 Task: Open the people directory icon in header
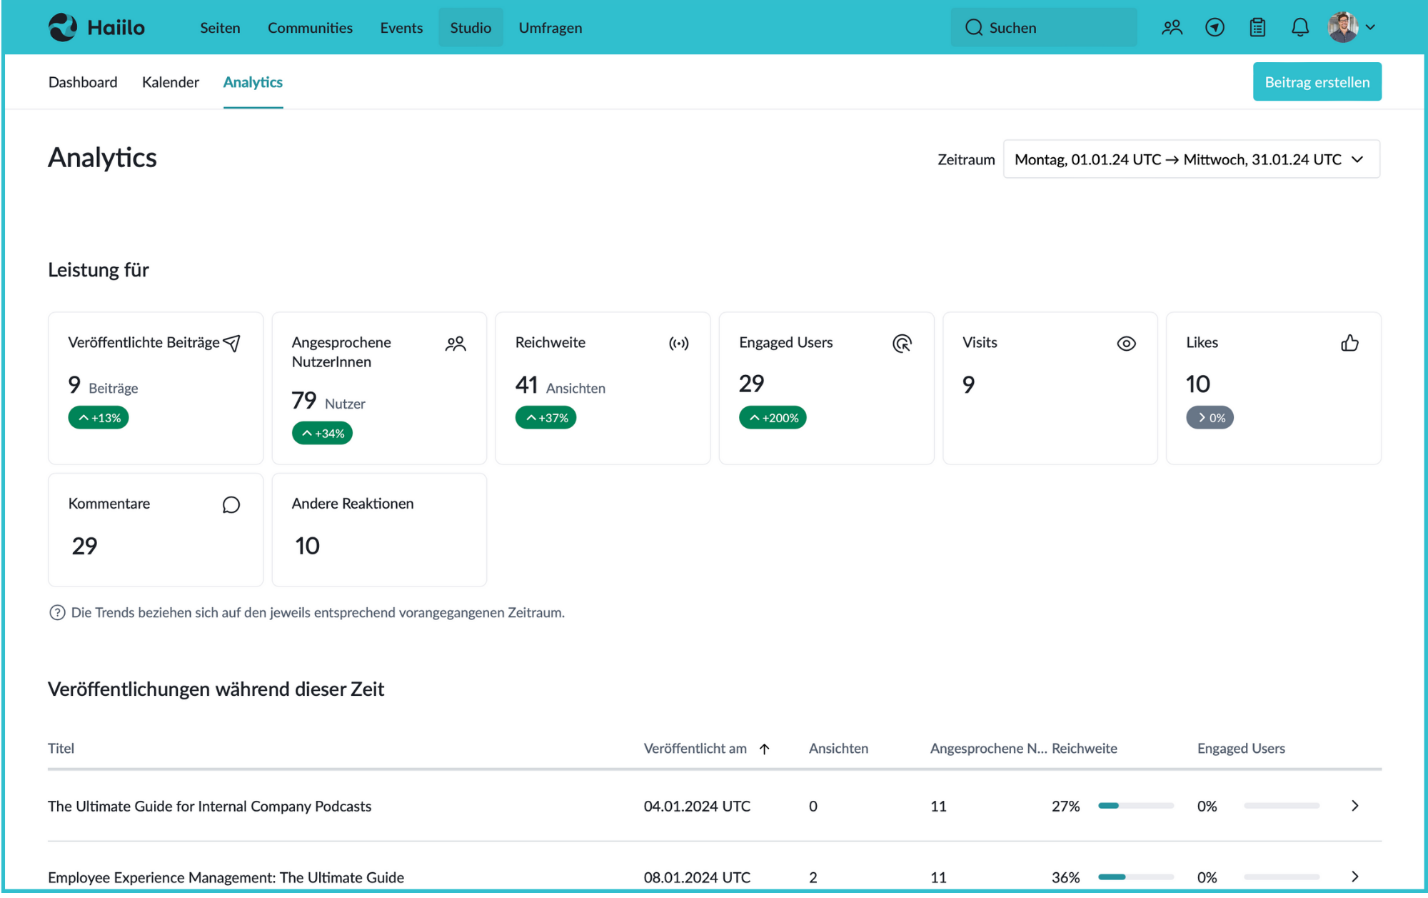click(x=1172, y=27)
